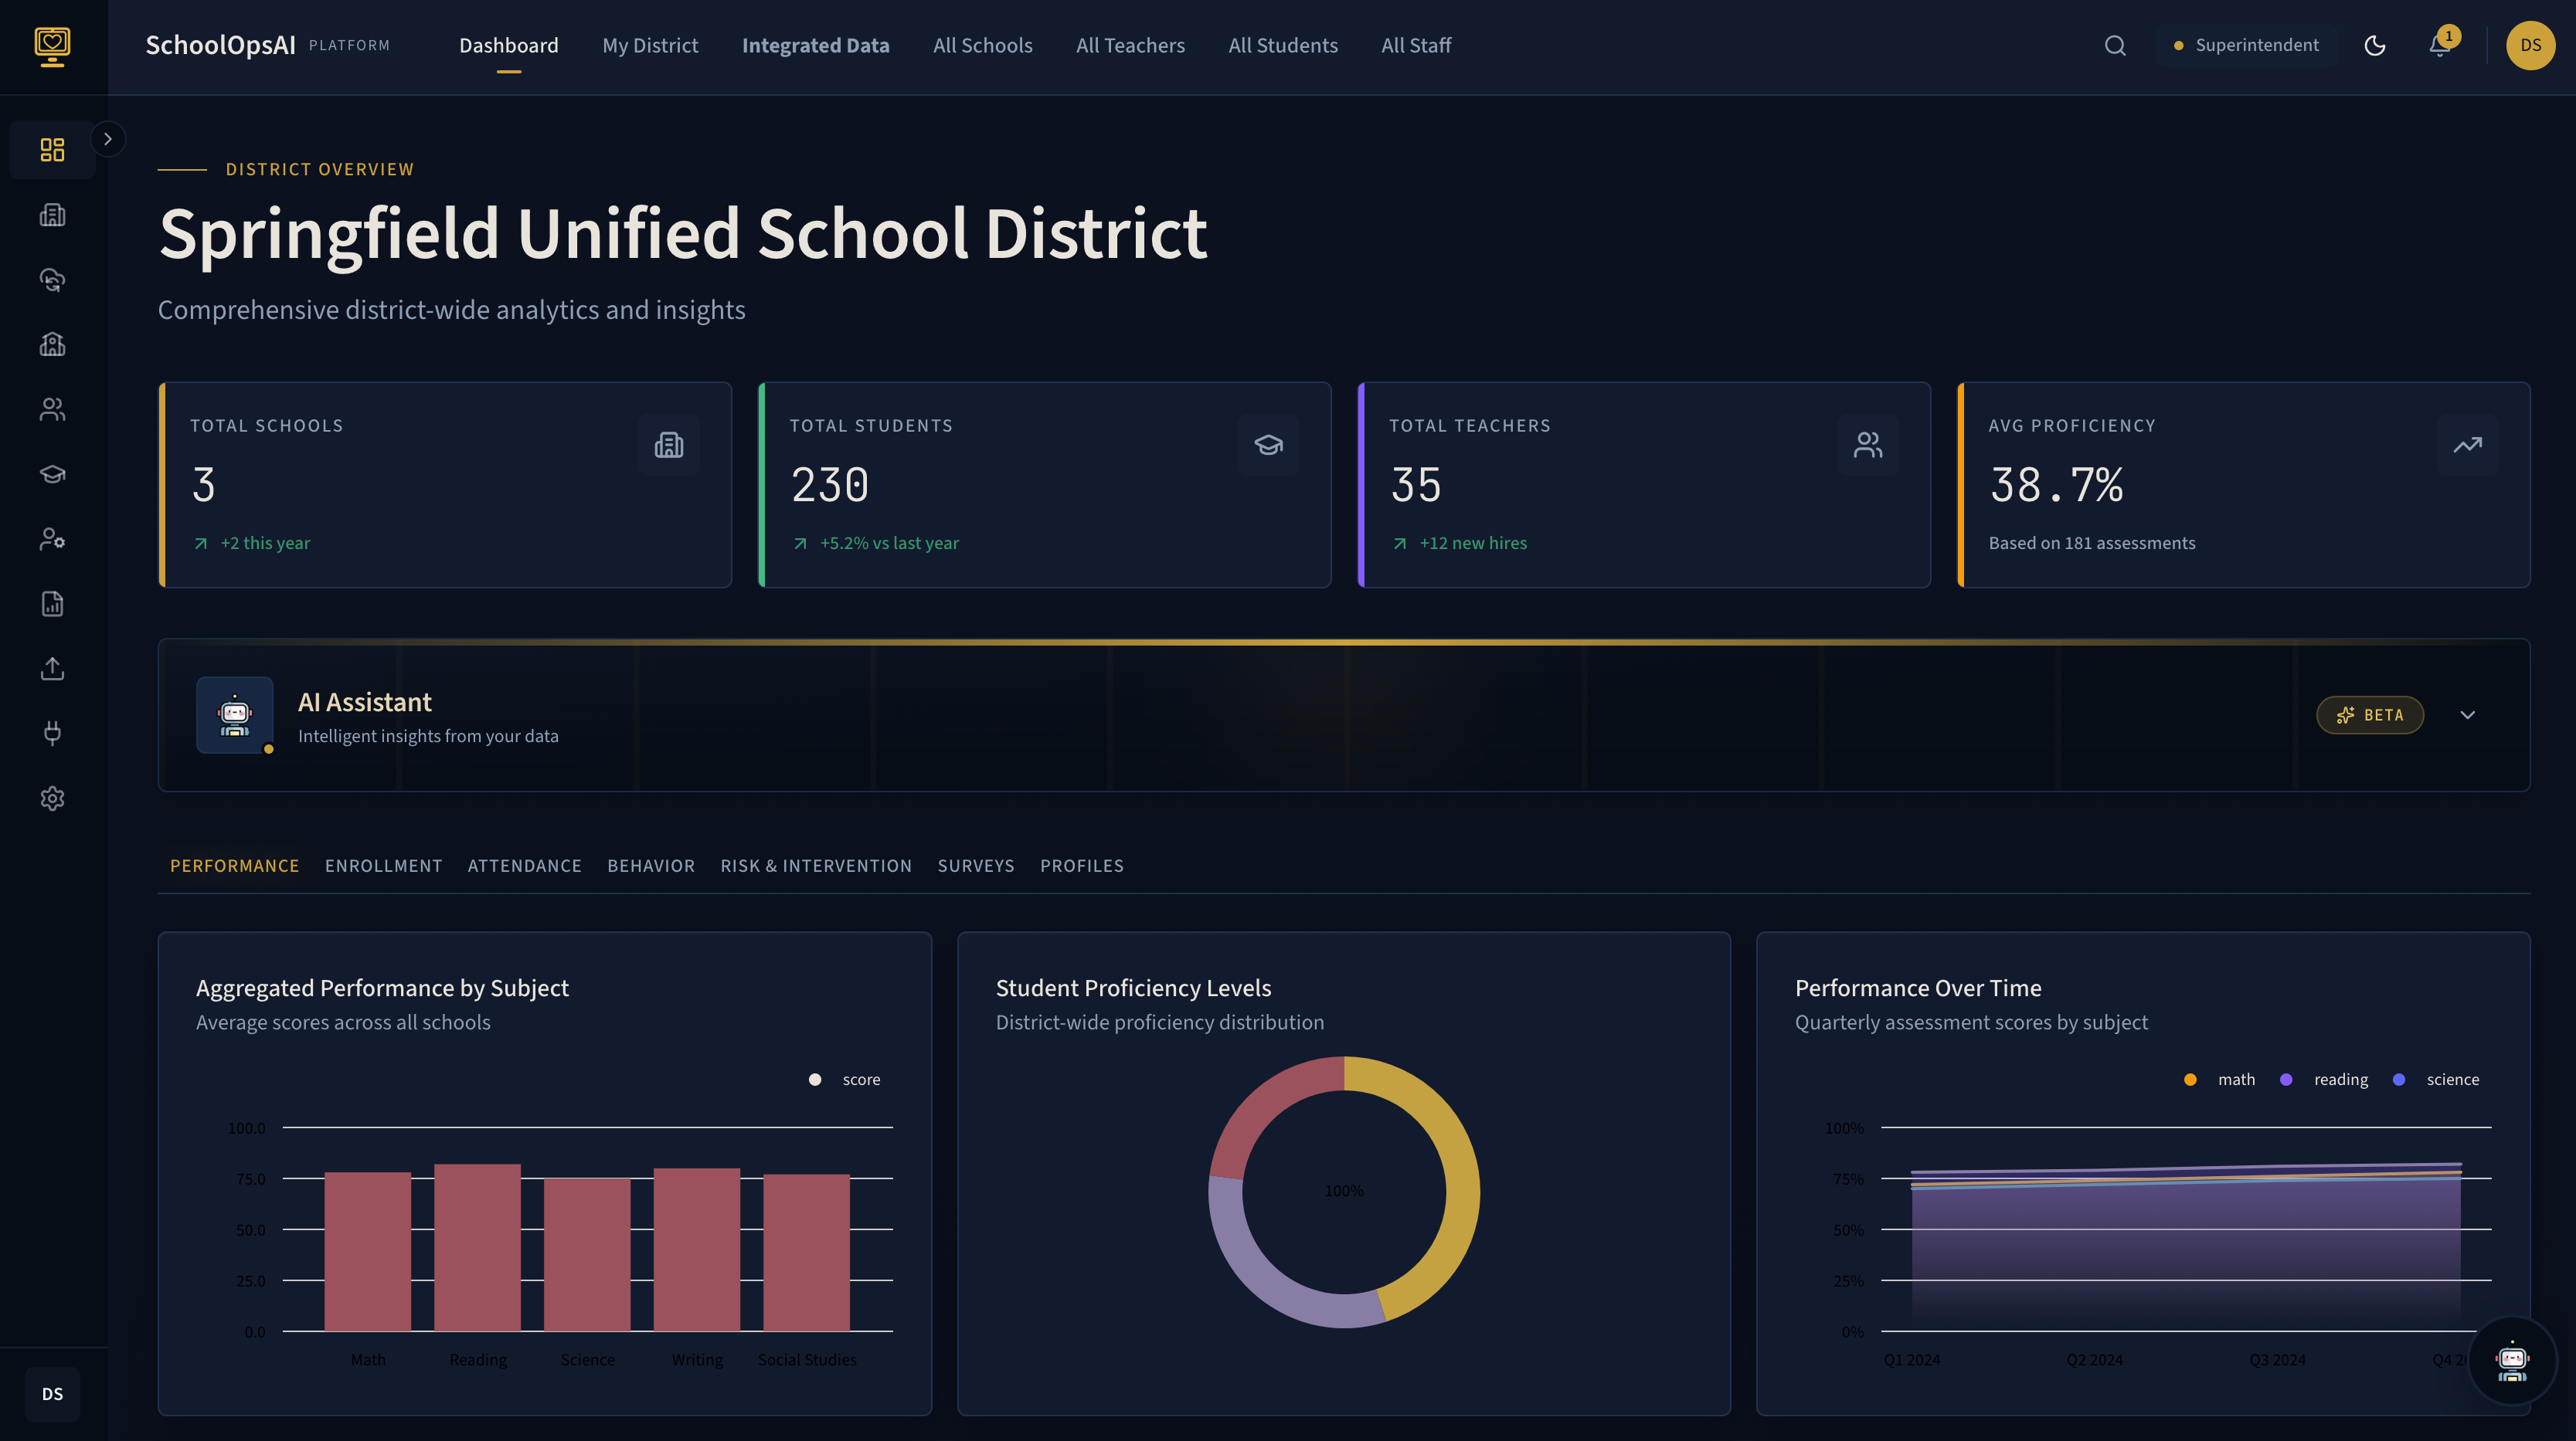Open the reports document icon in the sidebar
Viewport: 2576px width, 1441px height.
[x=52, y=604]
